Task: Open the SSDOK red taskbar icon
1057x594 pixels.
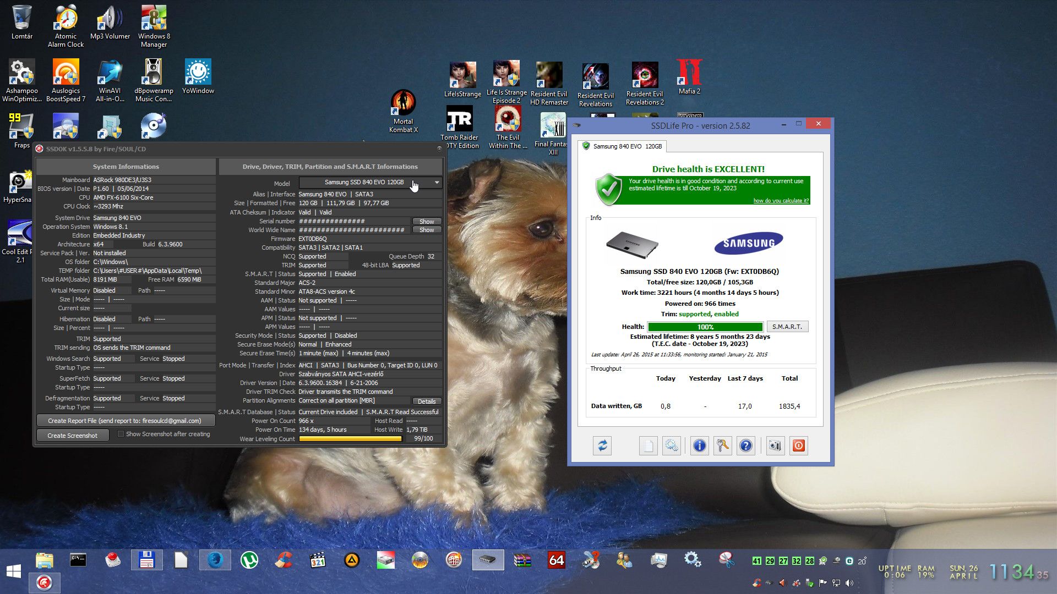Action: (x=44, y=582)
